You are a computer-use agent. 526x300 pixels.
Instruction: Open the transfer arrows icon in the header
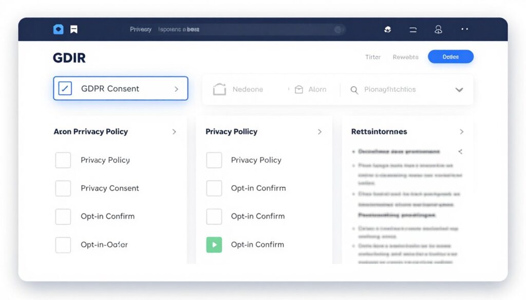[x=413, y=29]
